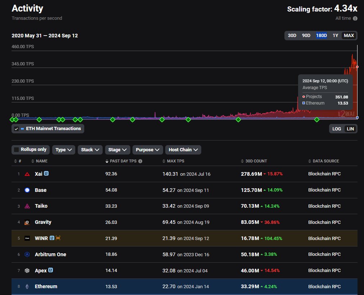This screenshot has height=295, width=364.
Task: Click the Scaling factor 4.34x value
Action: click(346, 9)
